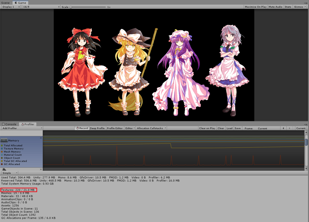The height and width of the screenshot is (222, 309).
Task: Click the profiler chart vertical scrollbar thumb
Action: coord(306,142)
